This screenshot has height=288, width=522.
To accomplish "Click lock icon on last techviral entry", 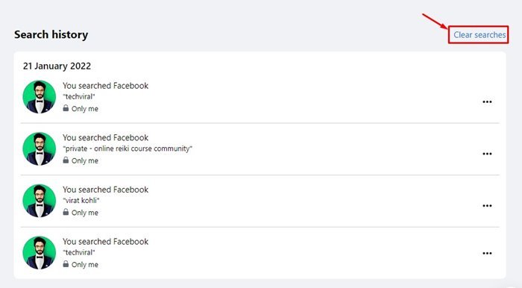I will 66,264.
